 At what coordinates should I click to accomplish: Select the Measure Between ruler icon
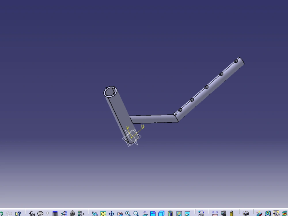pyautogui.click(x=215, y=213)
